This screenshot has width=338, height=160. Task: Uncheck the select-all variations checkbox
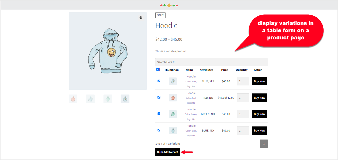(158, 69)
